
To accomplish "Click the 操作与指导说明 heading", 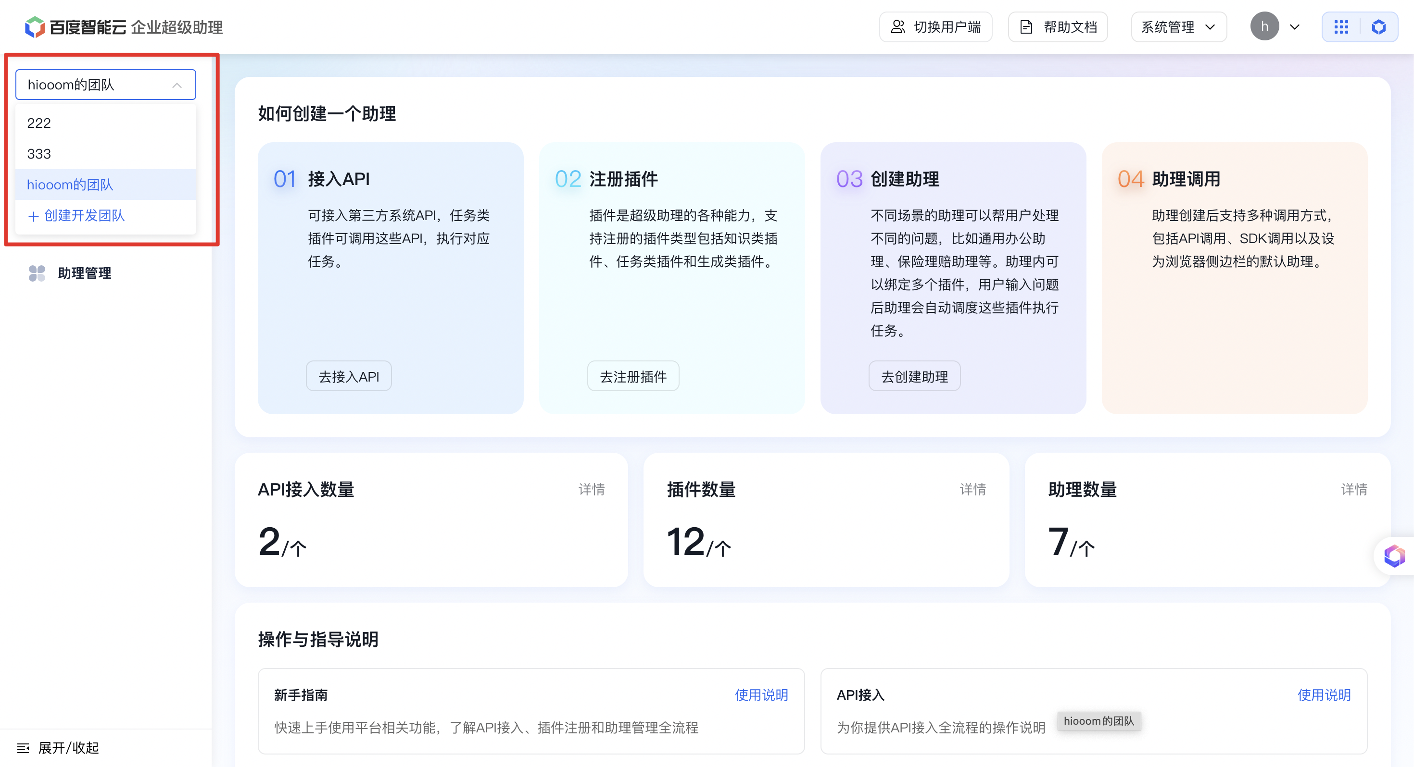I will [x=318, y=639].
